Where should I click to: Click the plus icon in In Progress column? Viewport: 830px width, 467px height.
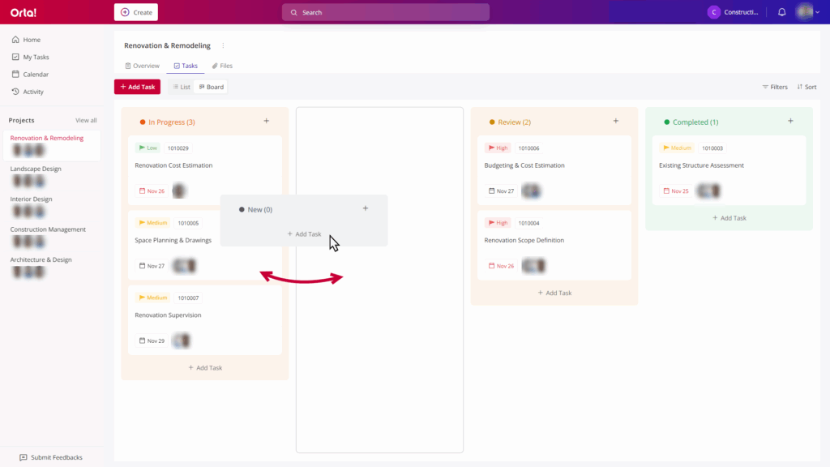(x=266, y=121)
